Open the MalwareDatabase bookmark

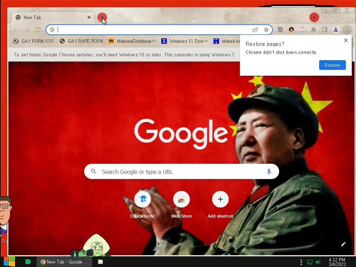point(132,41)
